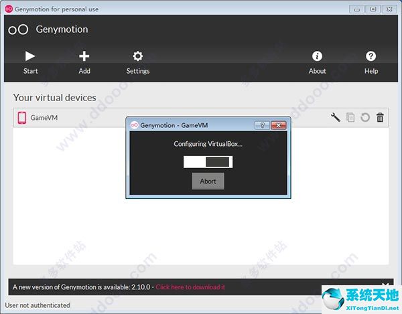
Task: Click the "Your virtual devices" heading
Action: tap(55, 98)
